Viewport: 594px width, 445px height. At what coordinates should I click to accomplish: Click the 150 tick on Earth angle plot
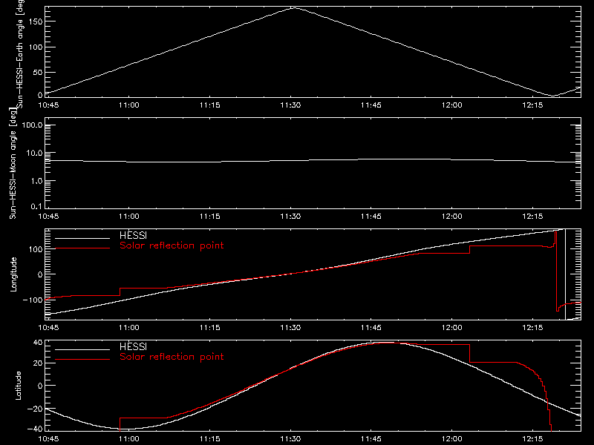36,22
